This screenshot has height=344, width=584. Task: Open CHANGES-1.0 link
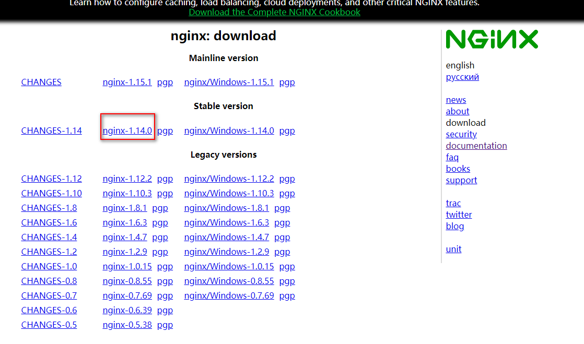tap(49, 266)
